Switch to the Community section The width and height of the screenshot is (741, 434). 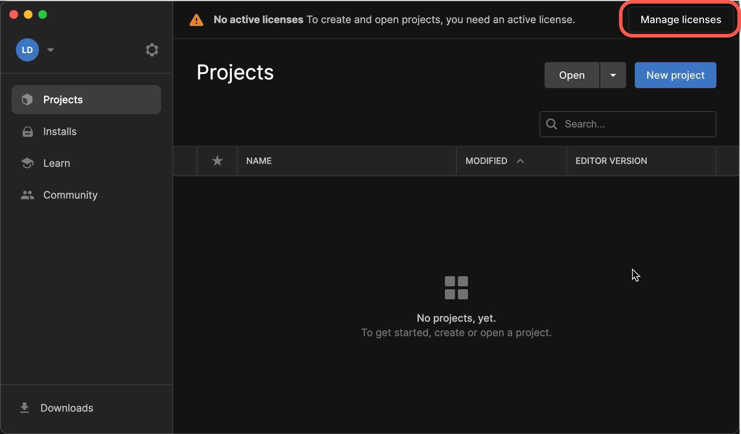70,195
